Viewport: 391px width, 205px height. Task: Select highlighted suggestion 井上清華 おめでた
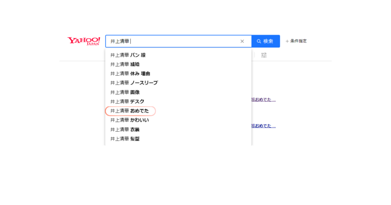[x=130, y=111]
